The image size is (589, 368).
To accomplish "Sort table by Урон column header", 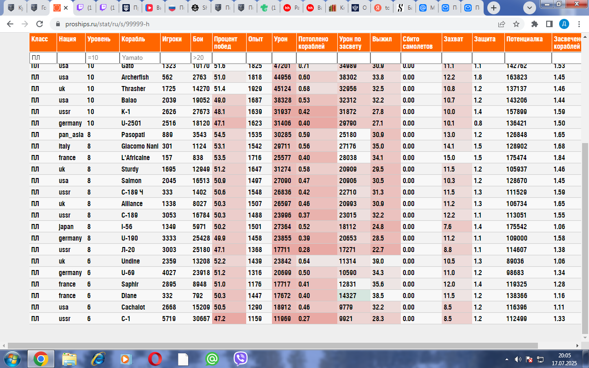I will point(281,40).
